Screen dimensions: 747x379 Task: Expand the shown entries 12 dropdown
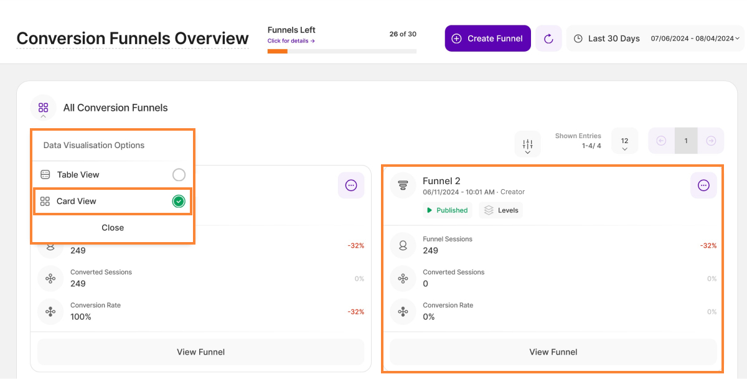[x=624, y=143]
